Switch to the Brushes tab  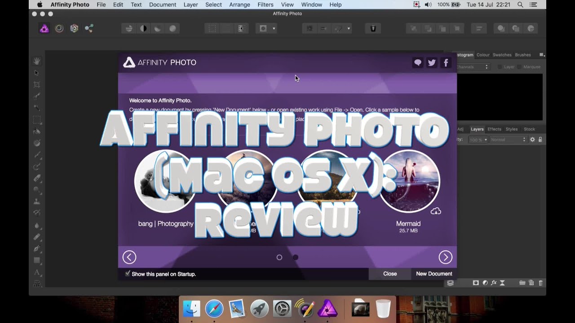523,55
